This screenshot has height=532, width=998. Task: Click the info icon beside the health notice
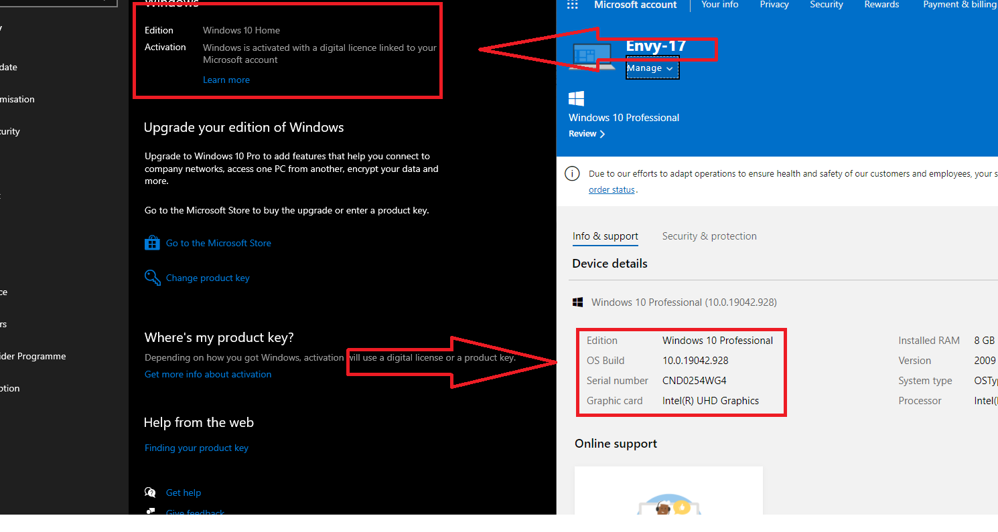[572, 174]
